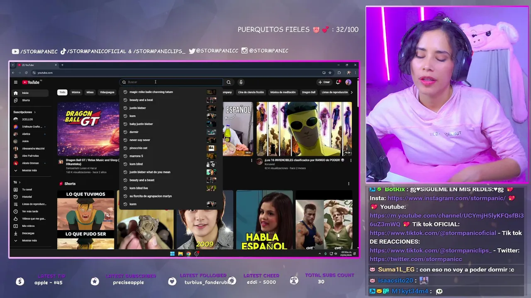Play the Dragon Ball GT video thumbnail
Image resolution: width=531 pixels, height=298 pixels.
pos(88,129)
